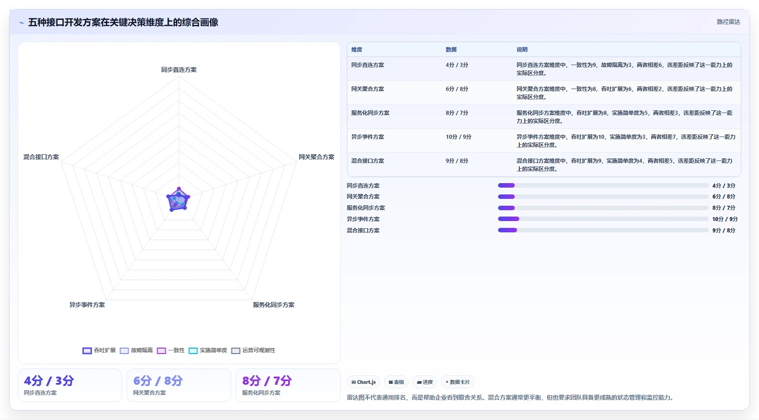Click the footnote starting with 雷达图不代表通用排名

[511, 397]
